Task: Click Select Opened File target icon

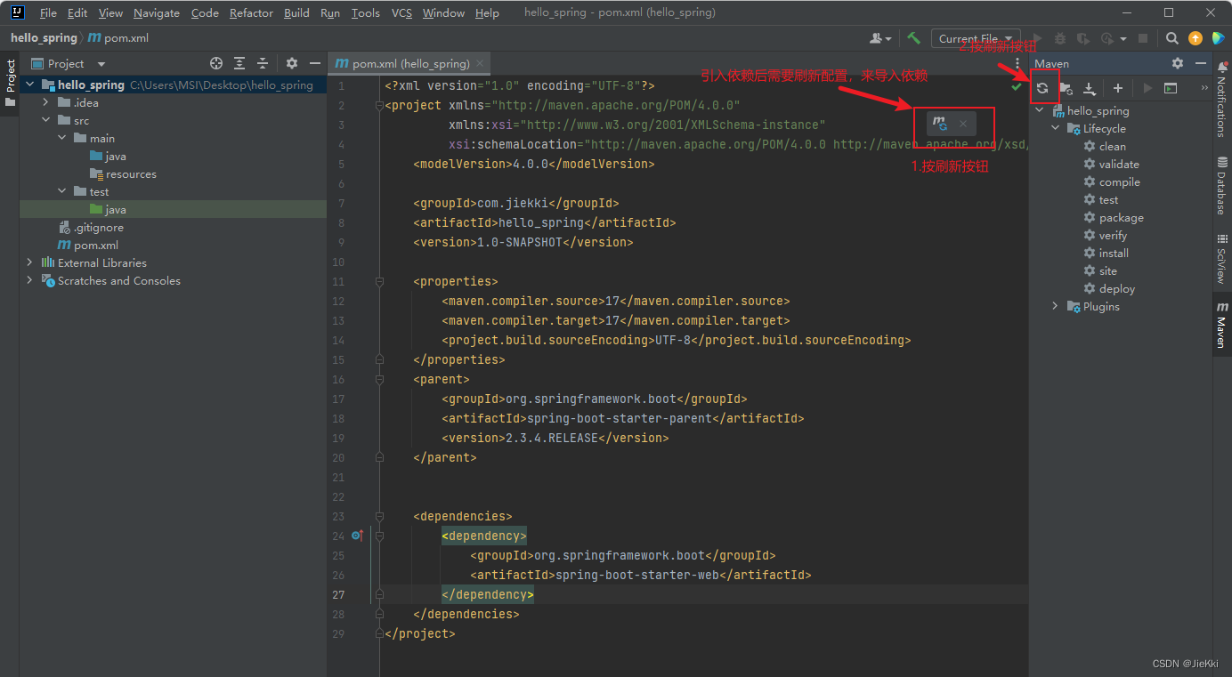Action: click(215, 63)
